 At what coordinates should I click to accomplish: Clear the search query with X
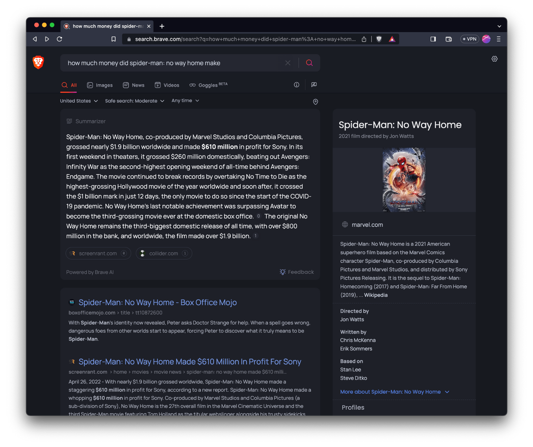pyautogui.click(x=288, y=63)
